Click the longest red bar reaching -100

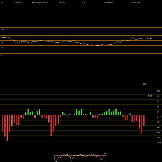pyautogui.click(x=7, y=128)
